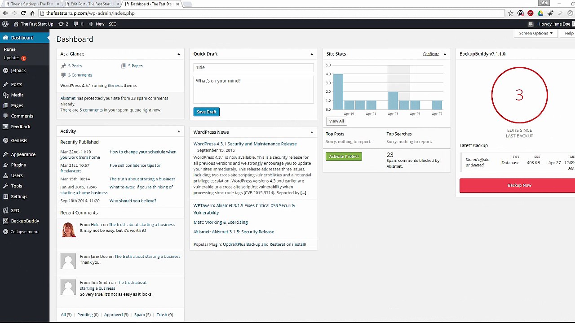Open Matt: Working & Exercising news link
The image size is (575, 323).
pyautogui.click(x=221, y=222)
